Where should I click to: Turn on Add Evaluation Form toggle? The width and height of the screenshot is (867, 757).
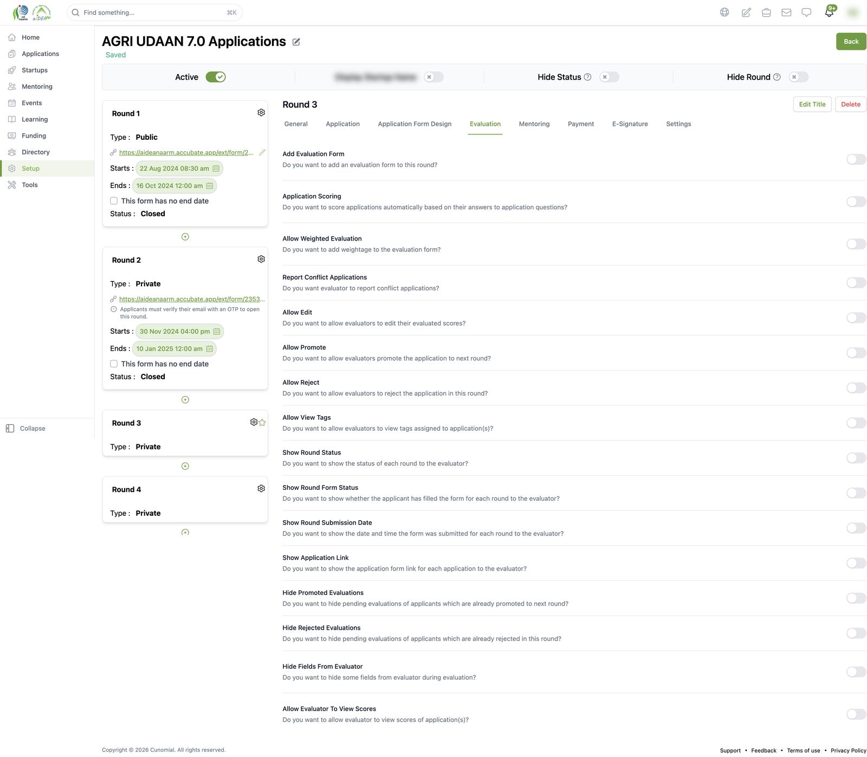point(856,159)
